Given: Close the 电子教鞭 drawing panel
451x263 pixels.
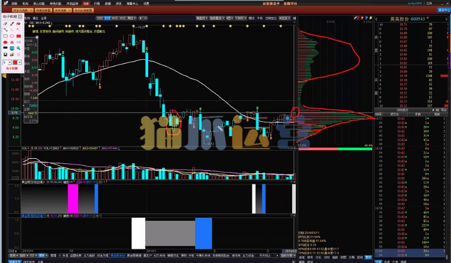Looking at the screenshot, I should [20, 17].
